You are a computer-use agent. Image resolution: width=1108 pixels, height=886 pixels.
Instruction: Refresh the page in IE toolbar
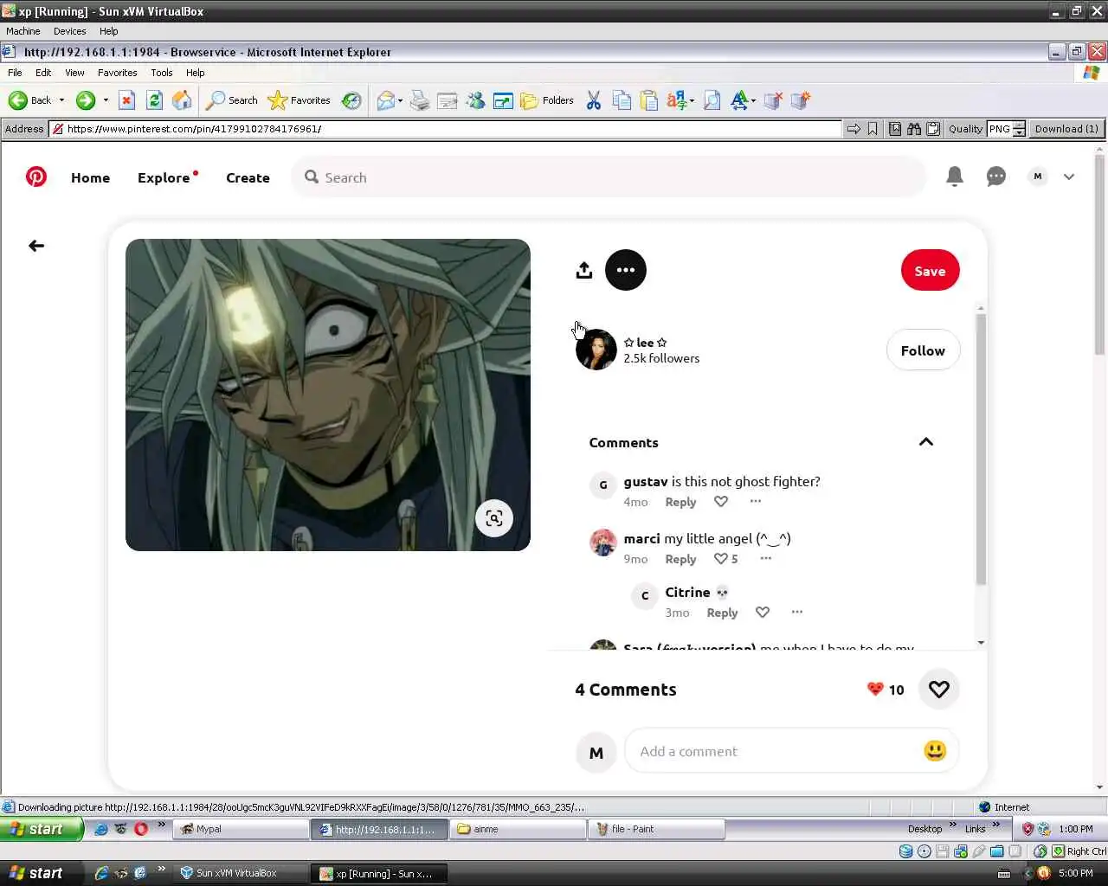tap(154, 100)
